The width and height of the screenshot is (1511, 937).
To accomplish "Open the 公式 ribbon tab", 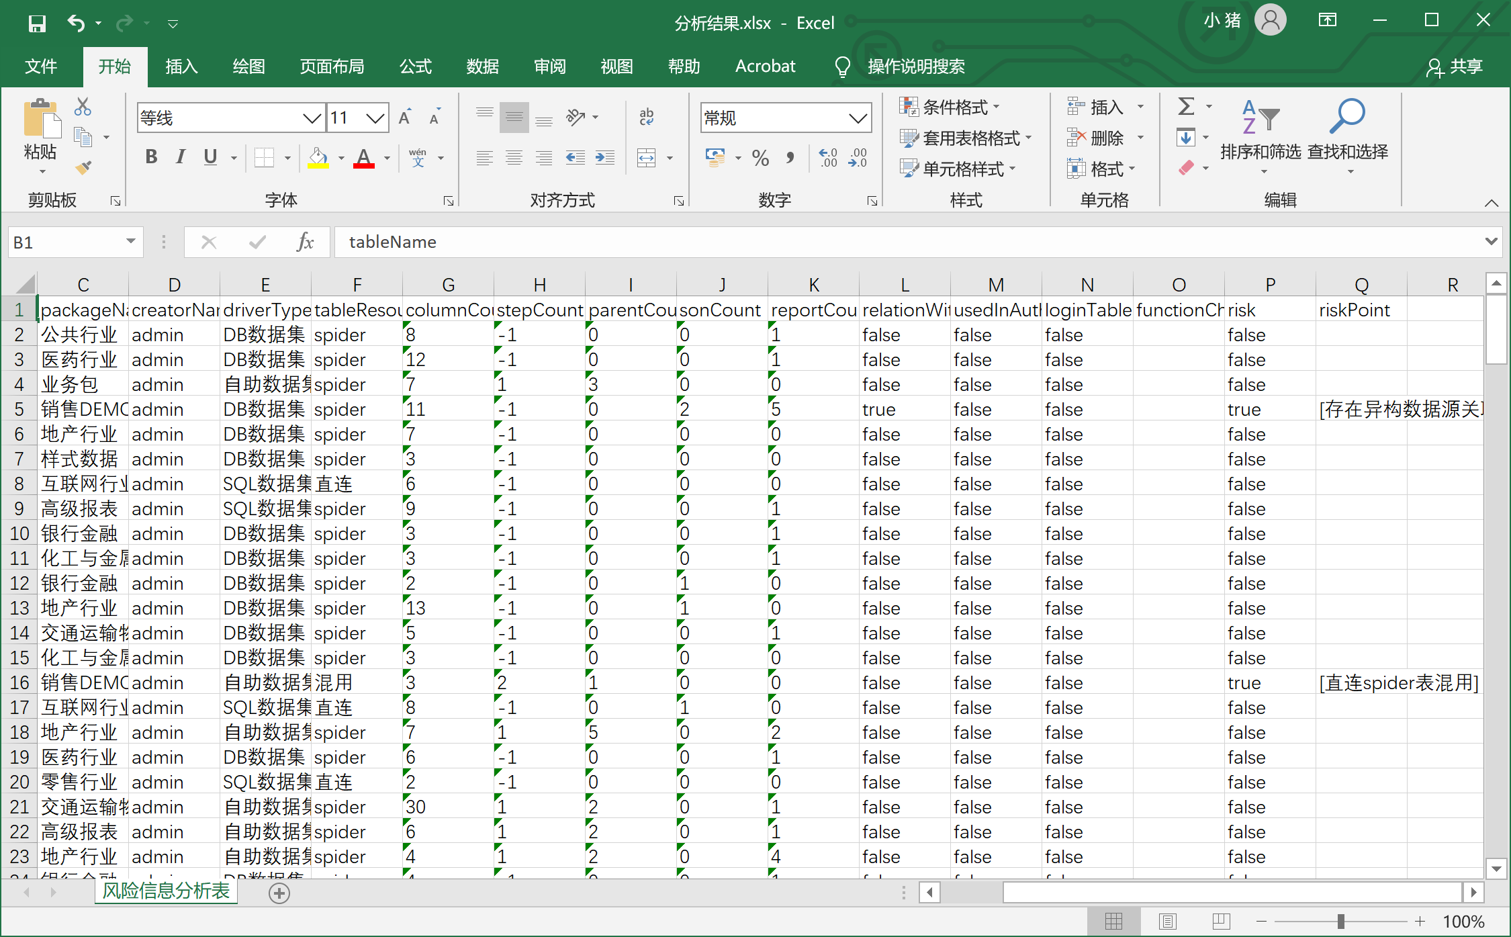I will click(x=415, y=66).
